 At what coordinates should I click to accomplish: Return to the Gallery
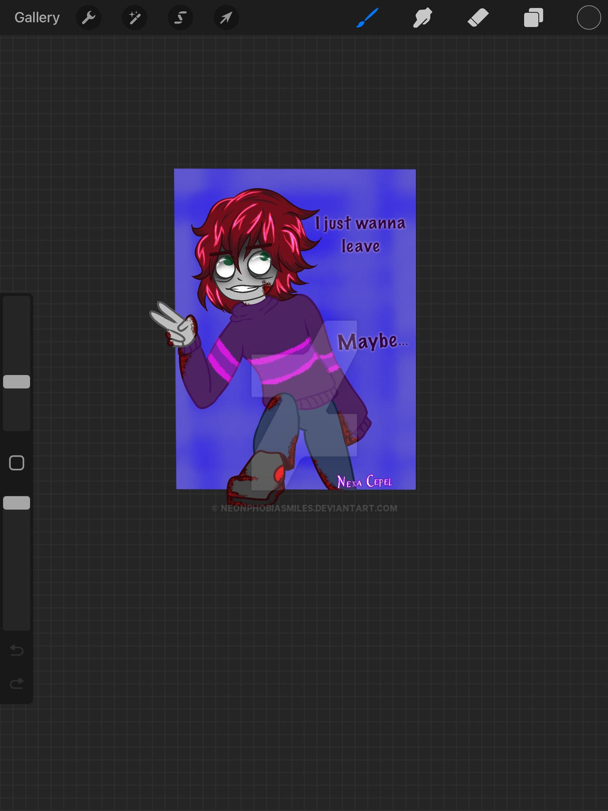pyautogui.click(x=37, y=18)
